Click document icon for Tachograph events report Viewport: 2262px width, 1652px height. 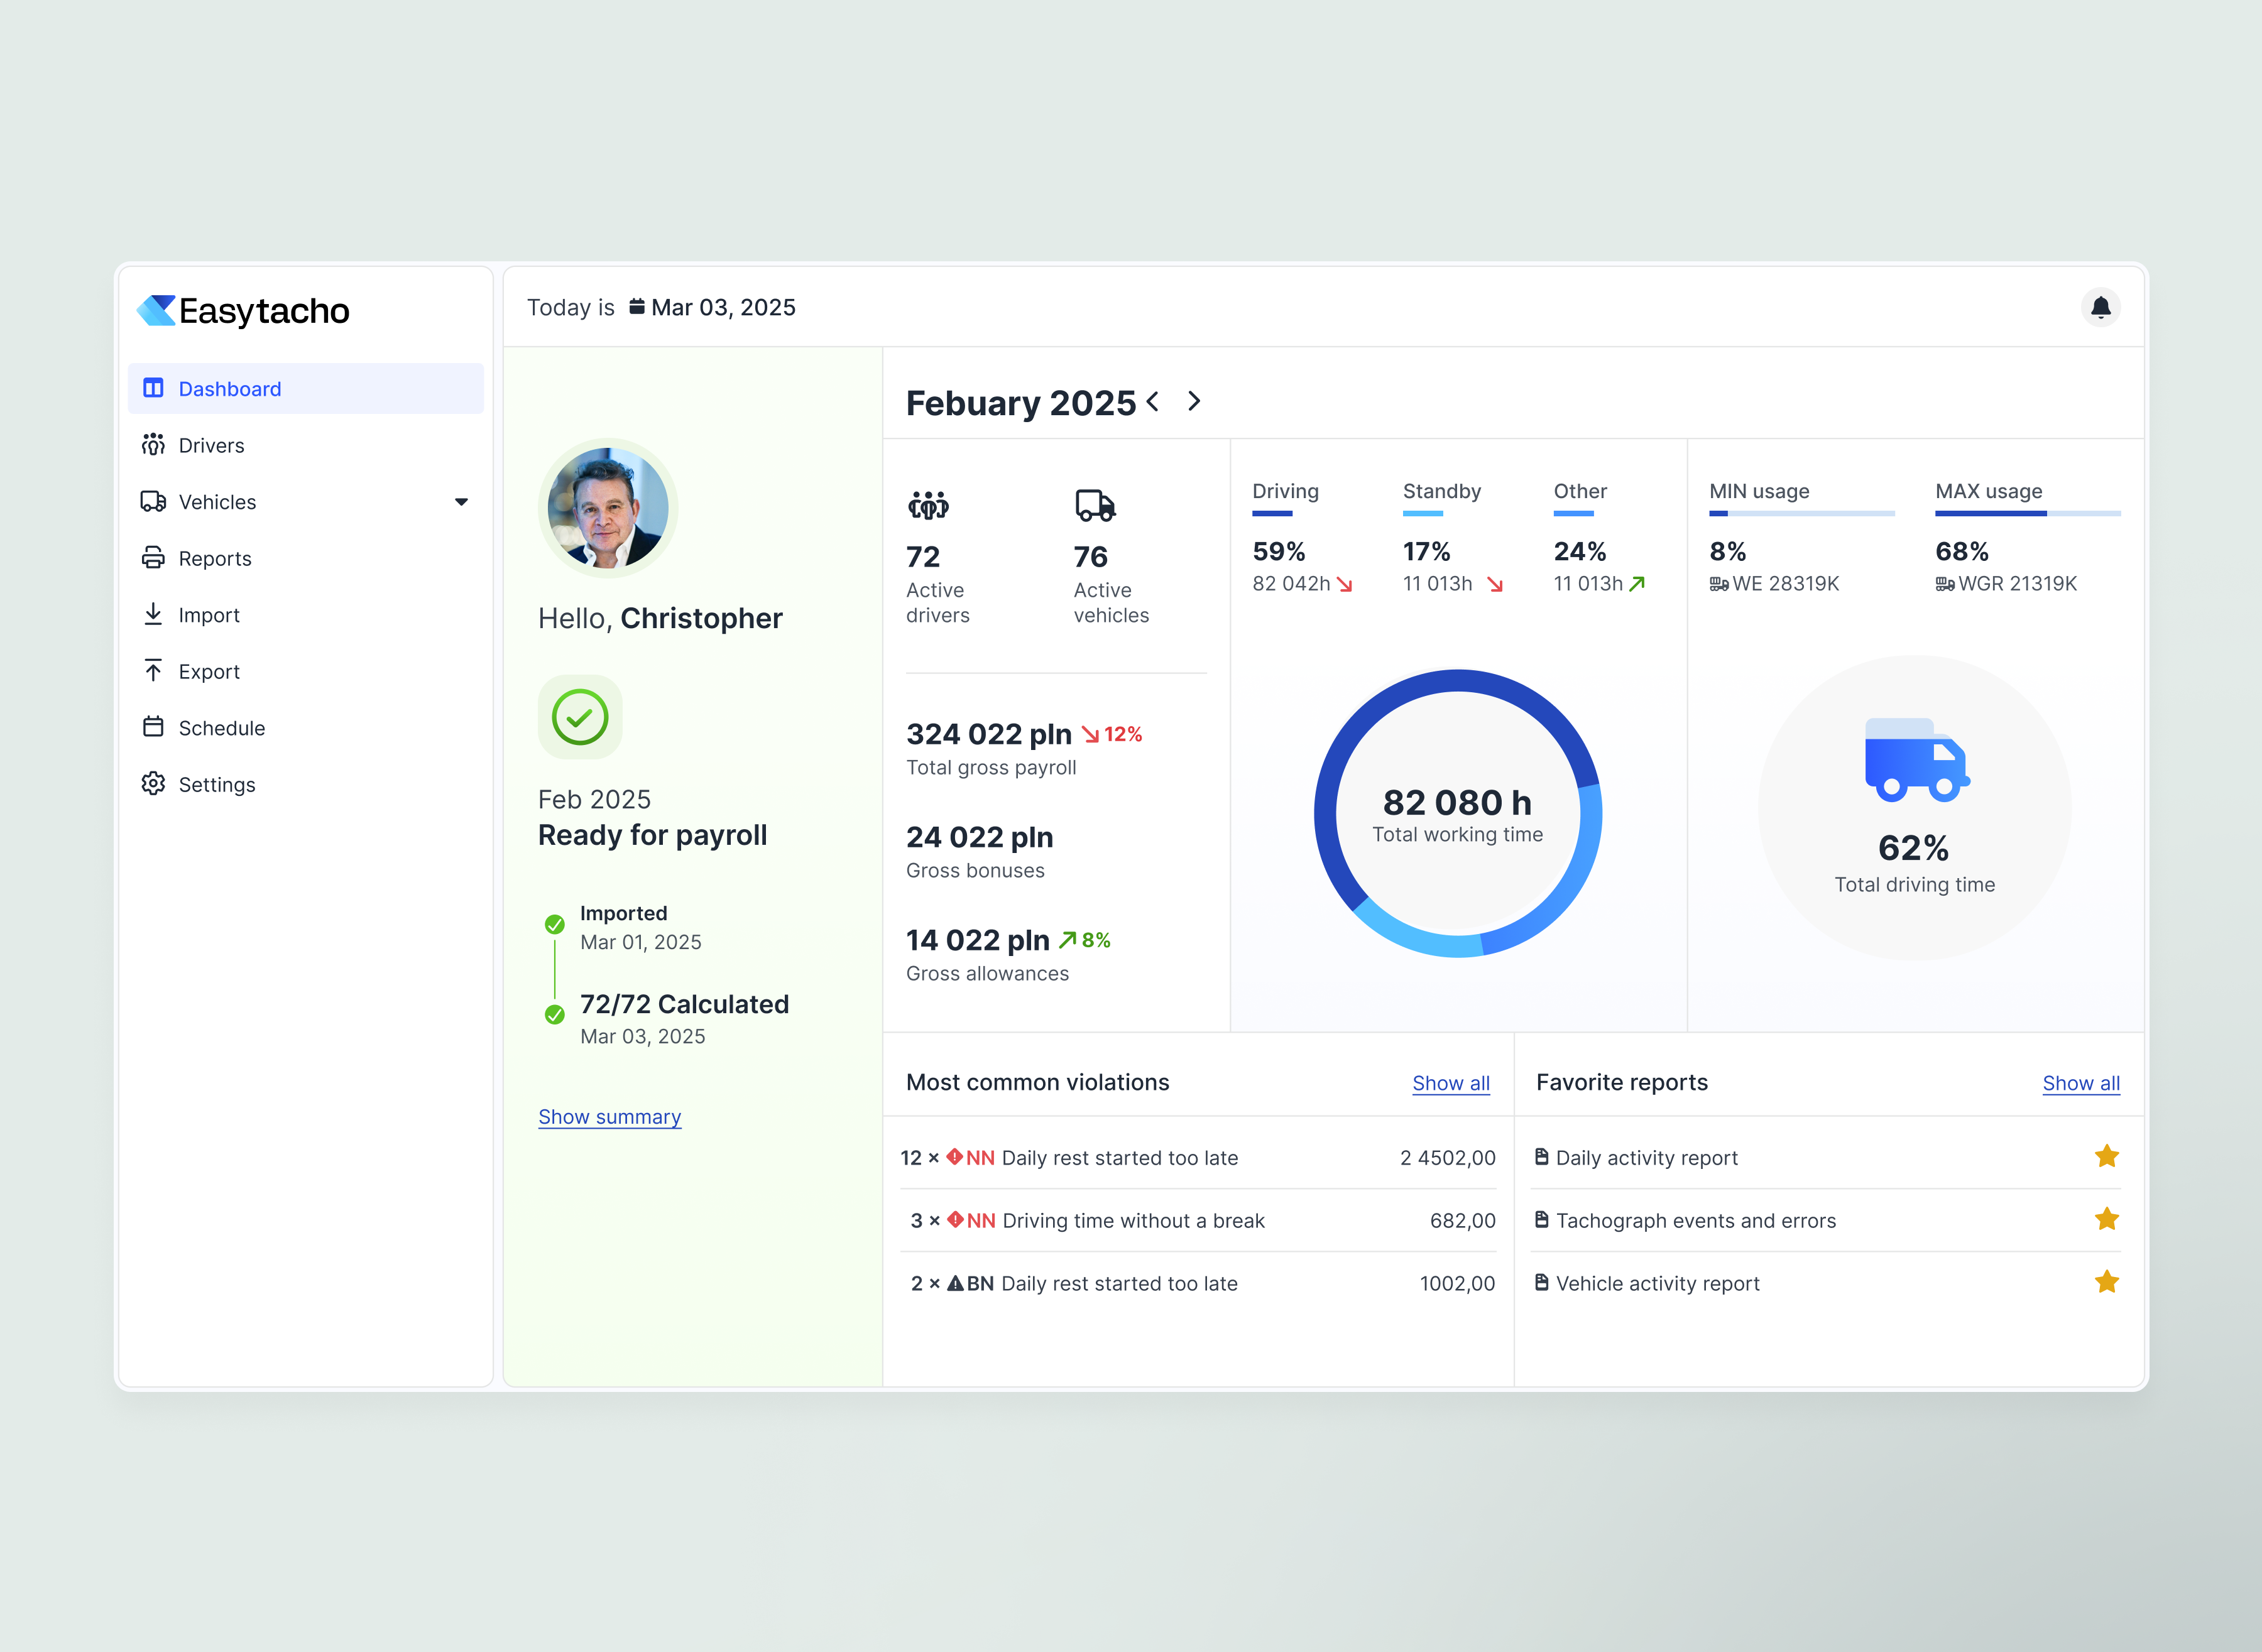point(1542,1219)
